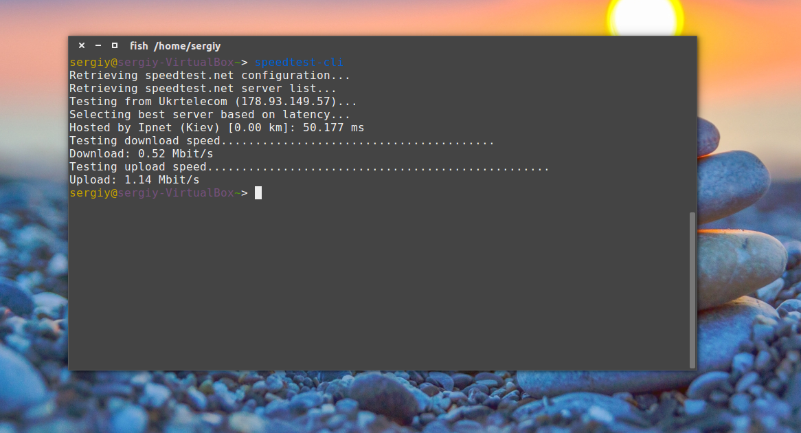Screen dimensions: 801x433
Task: Minimize the terminal window
Action: [x=98, y=46]
